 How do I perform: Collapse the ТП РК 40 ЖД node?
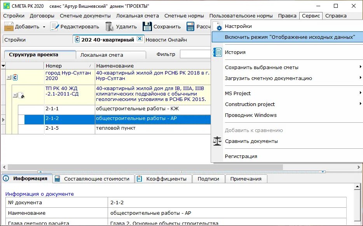pos(15,95)
